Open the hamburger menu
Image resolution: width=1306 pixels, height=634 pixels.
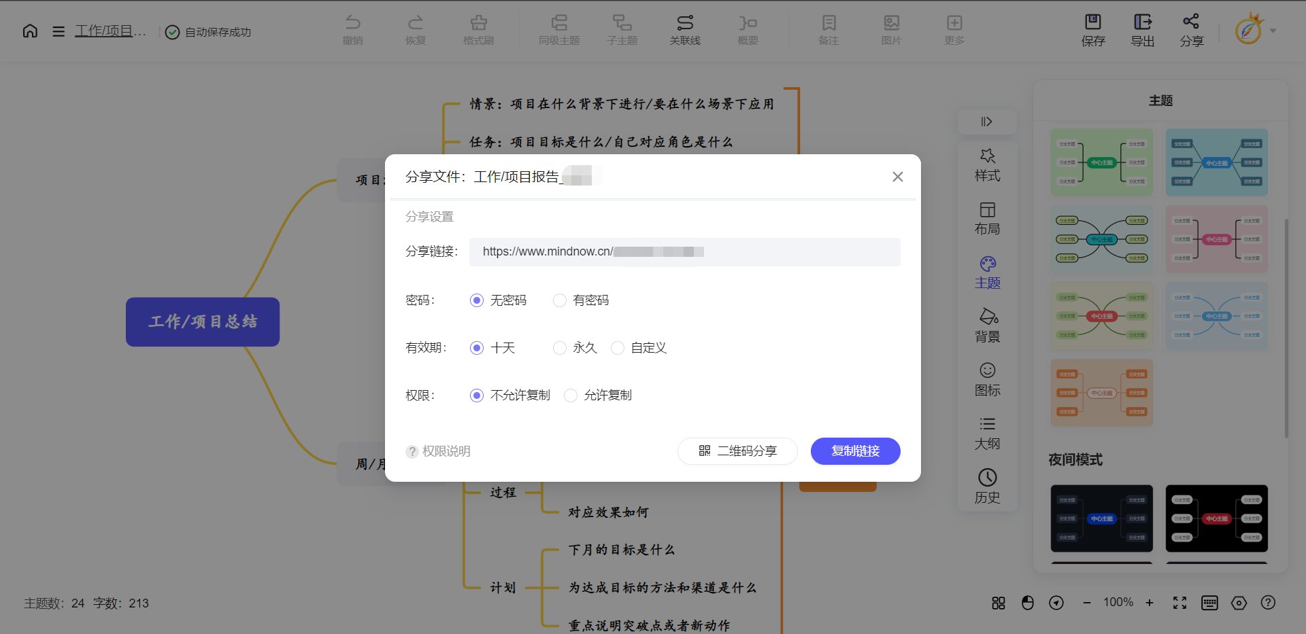(x=58, y=31)
